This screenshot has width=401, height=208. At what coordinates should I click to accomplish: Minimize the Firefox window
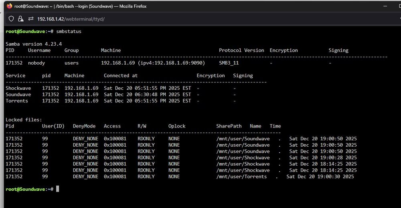click(x=385, y=6)
